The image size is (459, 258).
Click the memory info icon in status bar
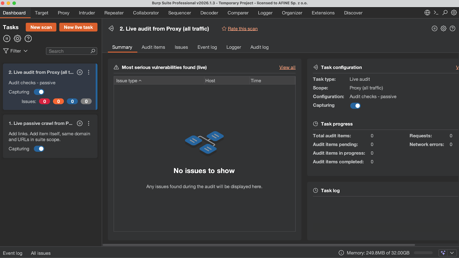pos(341,253)
